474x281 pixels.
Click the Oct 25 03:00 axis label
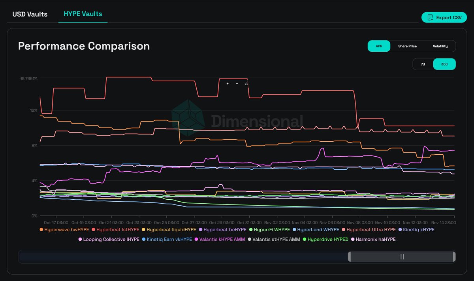pos(166,222)
